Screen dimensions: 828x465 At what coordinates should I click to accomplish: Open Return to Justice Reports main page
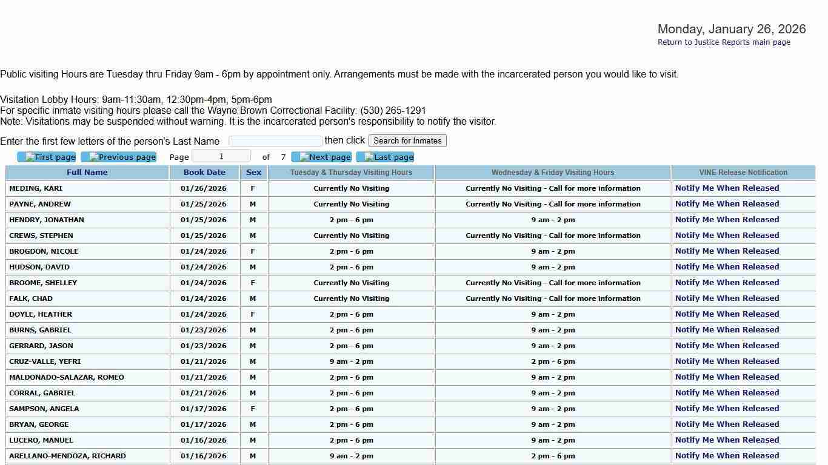coord(724,42)
